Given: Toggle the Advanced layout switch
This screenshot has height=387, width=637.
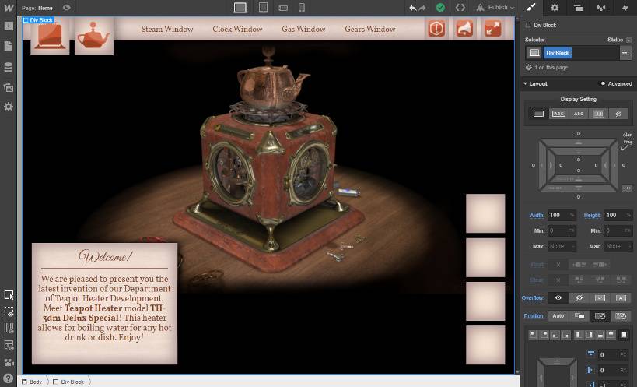Looking at the screenshot, I should 615,84.
